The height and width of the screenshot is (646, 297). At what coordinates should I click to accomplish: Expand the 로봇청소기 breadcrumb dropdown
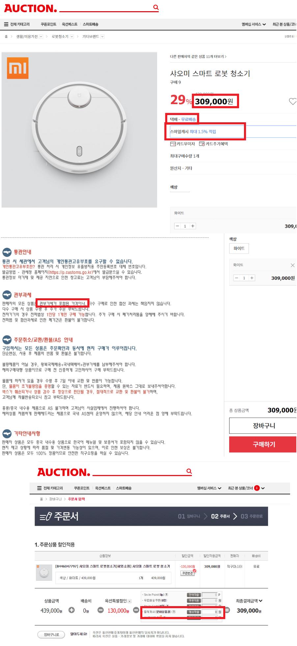72,37
